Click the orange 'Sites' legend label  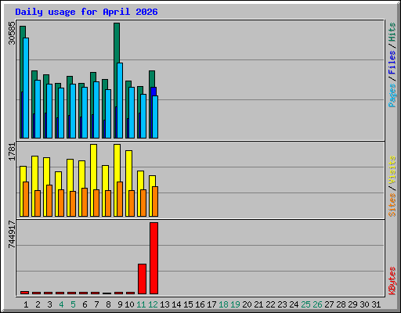pyautogui.click(x=392, y=205)
